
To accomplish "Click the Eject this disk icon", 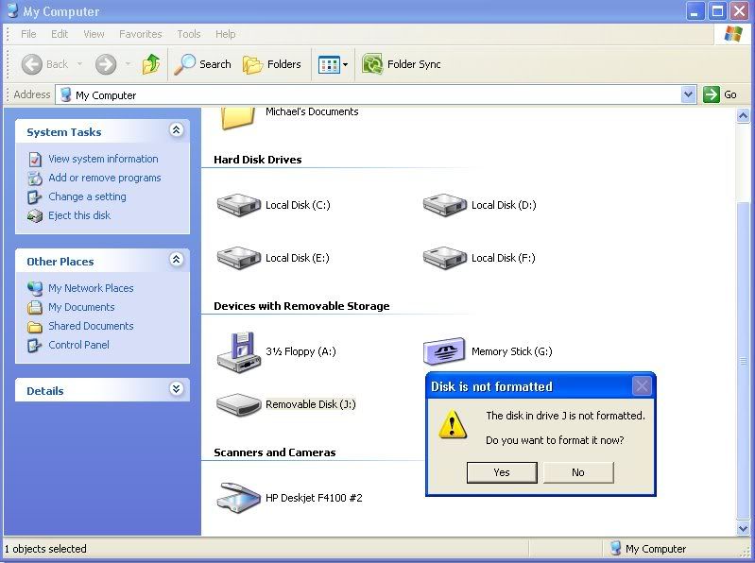I will click(35, 216).
